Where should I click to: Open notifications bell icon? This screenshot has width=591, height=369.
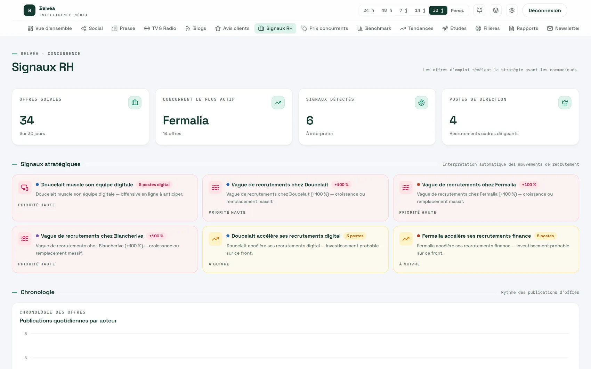point(479,10)
